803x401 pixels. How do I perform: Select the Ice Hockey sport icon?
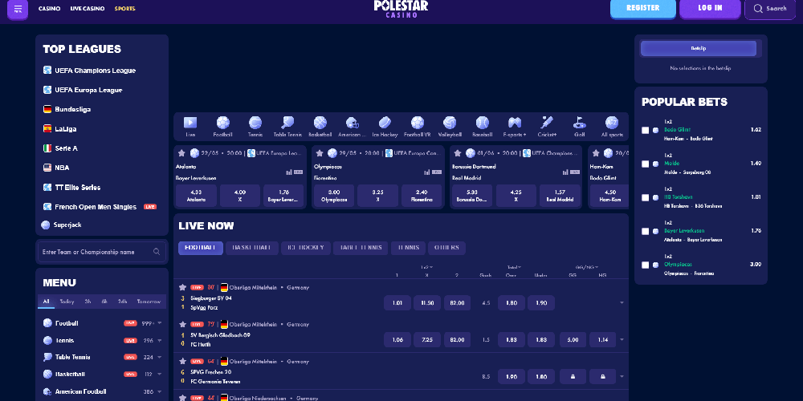pos(385,124)
